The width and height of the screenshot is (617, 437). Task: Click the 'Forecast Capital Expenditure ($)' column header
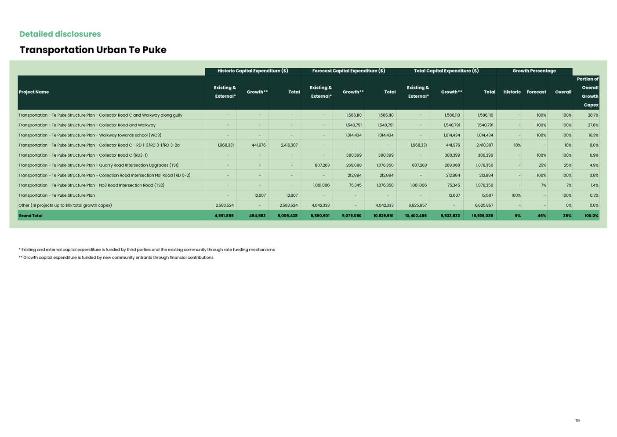[348, 70]
